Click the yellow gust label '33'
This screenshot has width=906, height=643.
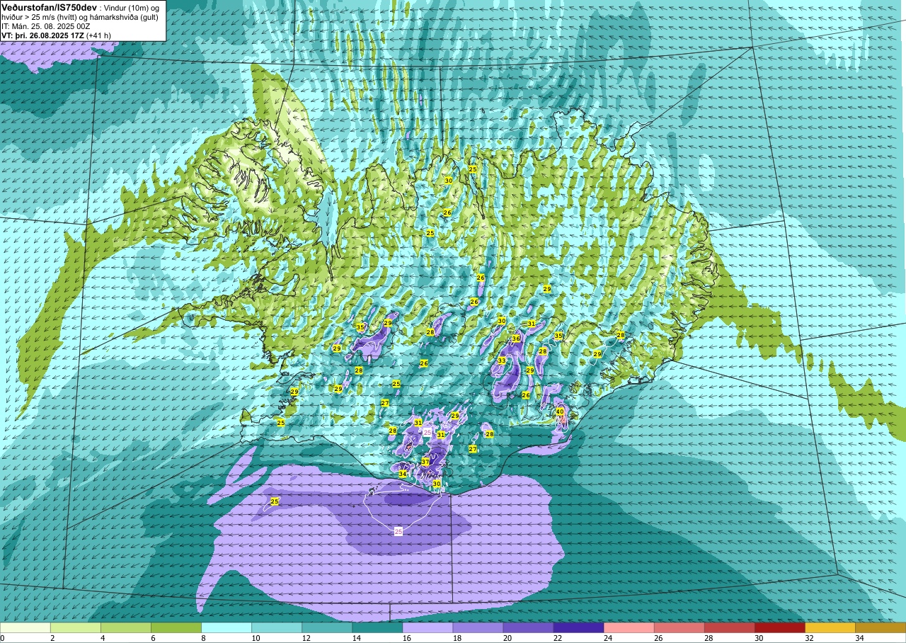[501, 360]
